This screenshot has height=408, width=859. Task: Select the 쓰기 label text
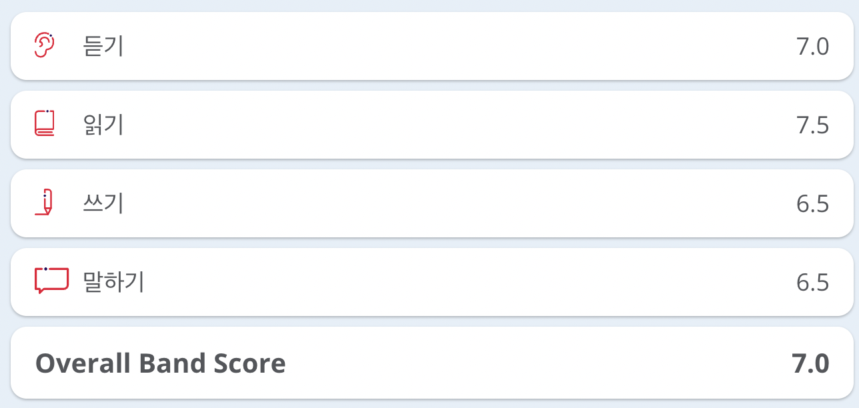pyautogui.click(x=103, y=203)
